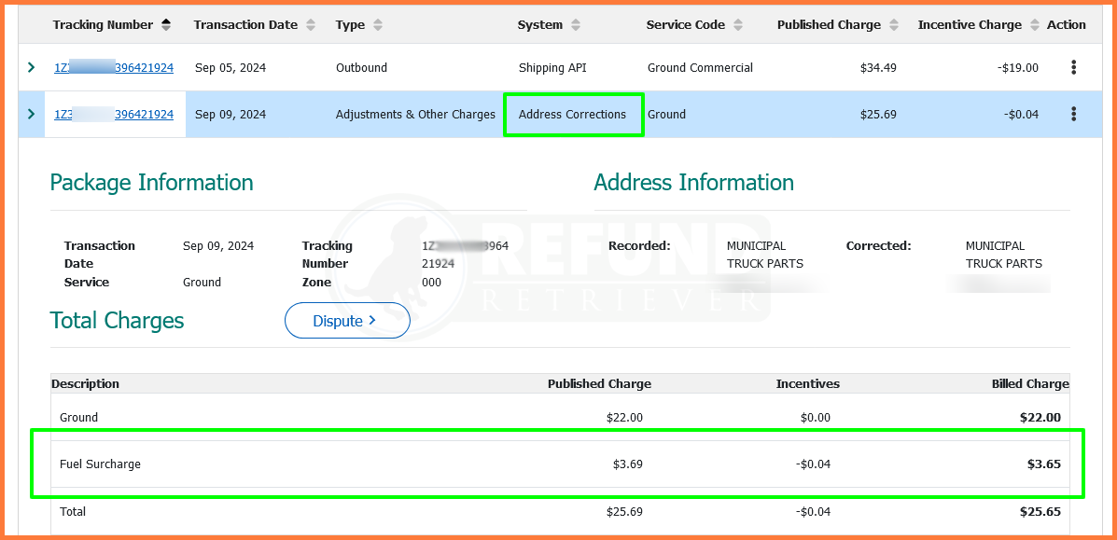Toggle sort arrows next to Type
Image resolution: width=1117 pixels, height=540 pixels.
pos(378,25)
